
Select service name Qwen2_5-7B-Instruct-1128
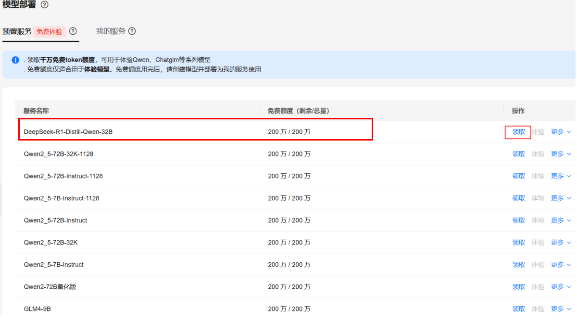pos(62,198)
